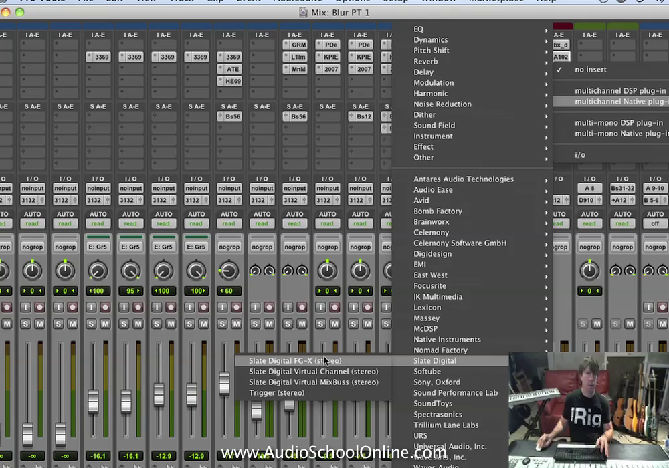Screen dimensions: 669x468
Task: Open the SoundToys manufacturer menu
Action: (450, 404)
